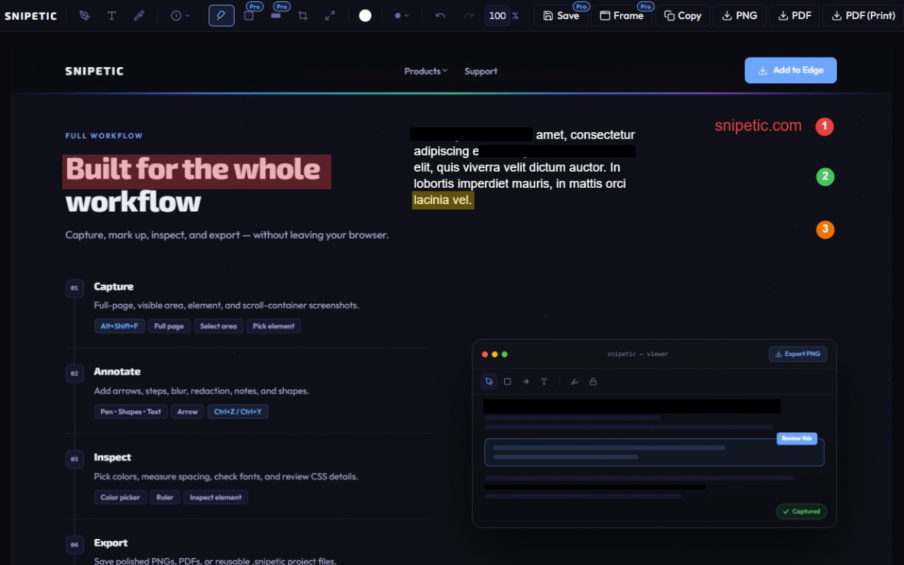This screenshot has width=904, height=565.
Task: Click the Inspect step heading
Action: pyautogui.click(x=112, y=457)
